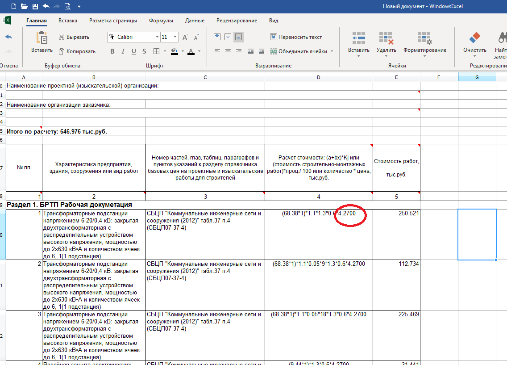Open file using the folder icon
Screen dimensions: 507x365
[25, 6]
